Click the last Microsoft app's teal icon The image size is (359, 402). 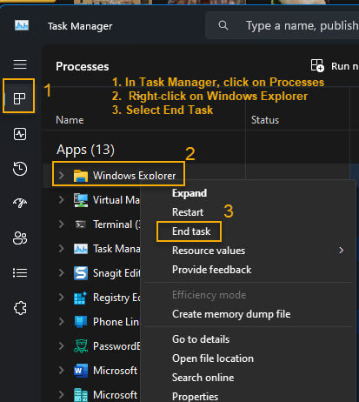click(x=81, y=395)
